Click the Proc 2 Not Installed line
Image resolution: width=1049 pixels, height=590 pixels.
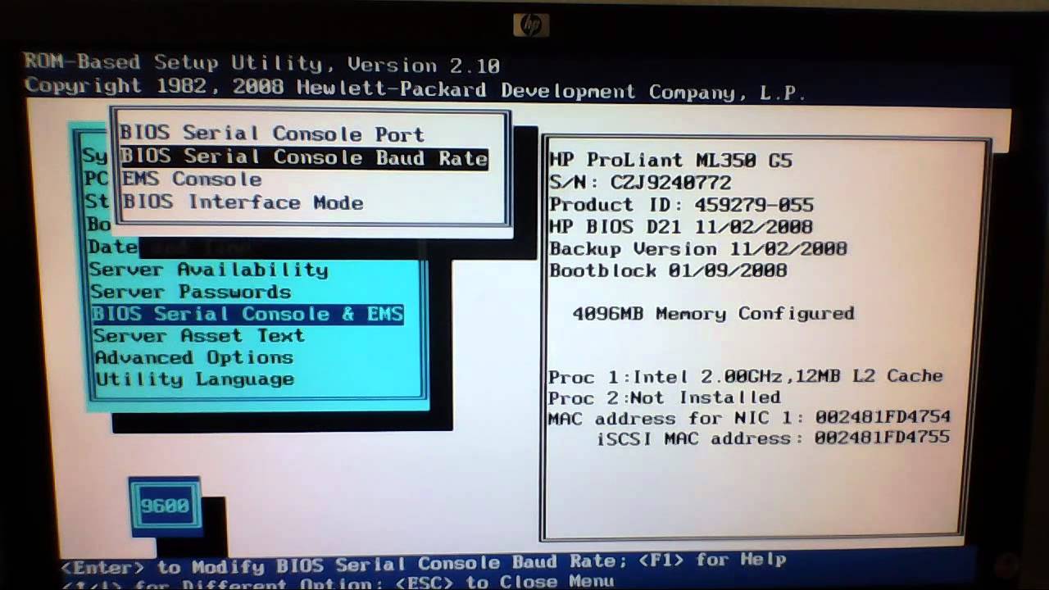664,397
